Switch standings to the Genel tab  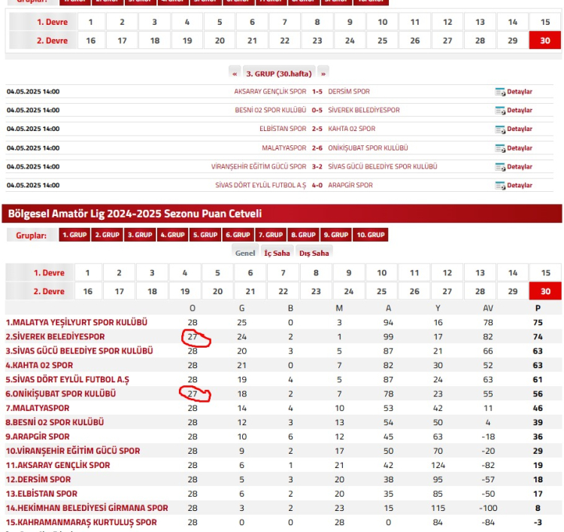245,254
